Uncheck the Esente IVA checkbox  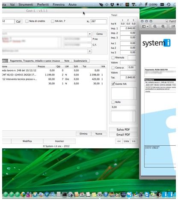pos(113,84)
